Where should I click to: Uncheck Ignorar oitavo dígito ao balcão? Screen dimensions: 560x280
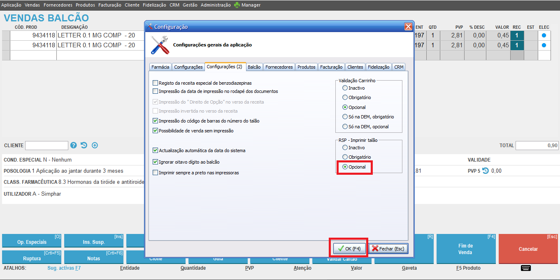click(x=155, y=162)
